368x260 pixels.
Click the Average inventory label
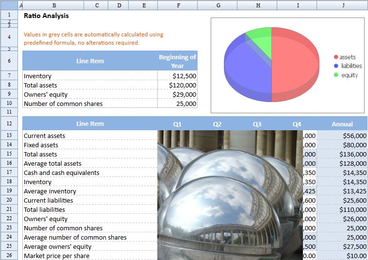(x=50, y=191)
